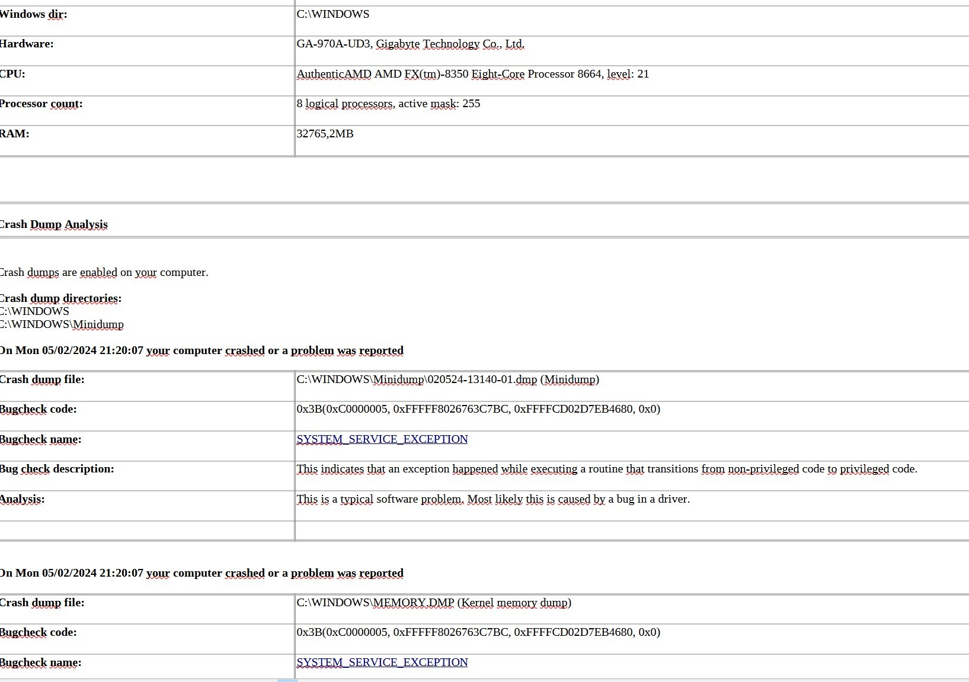Click the 'Crash dump directories:' label
969x682 pixels.
click(60, 298)
